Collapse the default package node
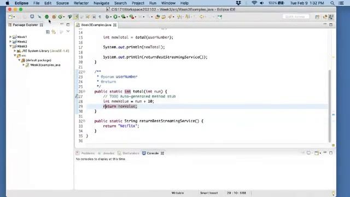 [x=19, y=60]
